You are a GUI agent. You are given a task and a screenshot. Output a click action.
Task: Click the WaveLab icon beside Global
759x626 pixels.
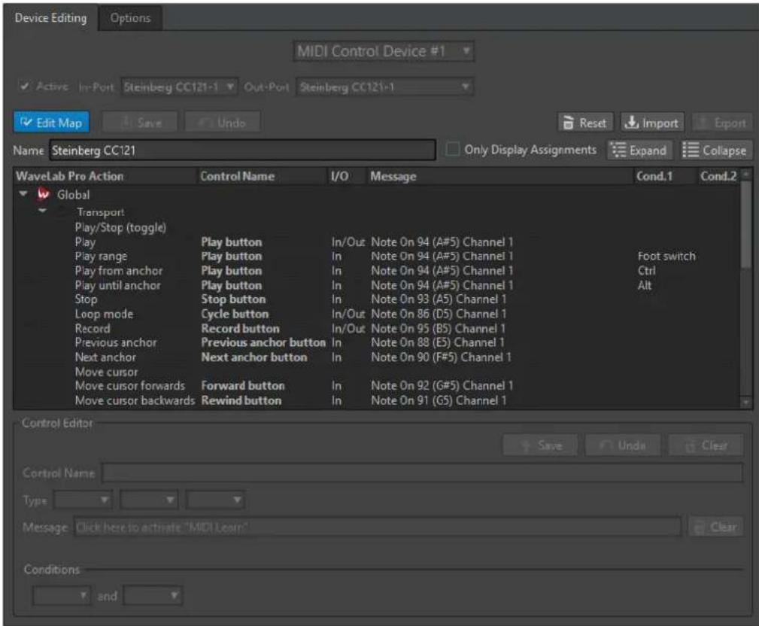point(44,194)
